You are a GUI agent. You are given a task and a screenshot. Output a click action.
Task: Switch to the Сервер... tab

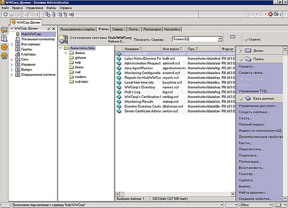(118, 29)
